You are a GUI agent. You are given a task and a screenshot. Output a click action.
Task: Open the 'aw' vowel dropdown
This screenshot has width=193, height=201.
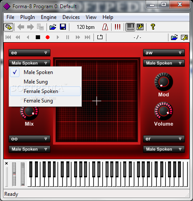pyautogui.click(x=164, y=53)
